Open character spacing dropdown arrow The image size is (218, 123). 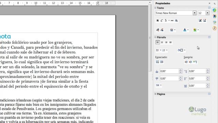point(175,30)
